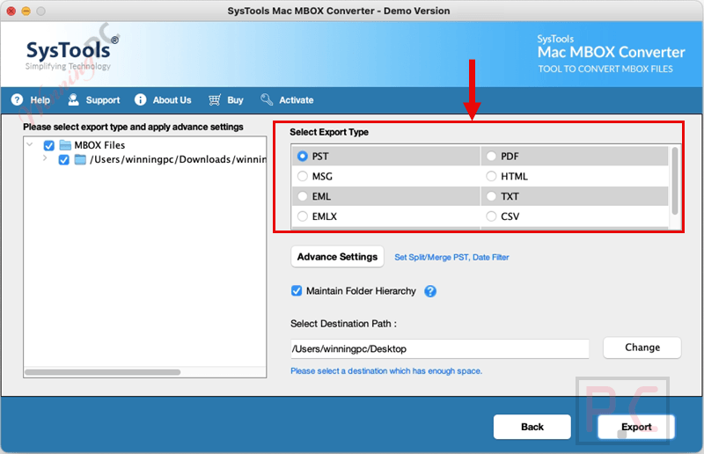Open the Support menu item
Viewport: 704px width, 454px height.
click(x=103, y=100)
